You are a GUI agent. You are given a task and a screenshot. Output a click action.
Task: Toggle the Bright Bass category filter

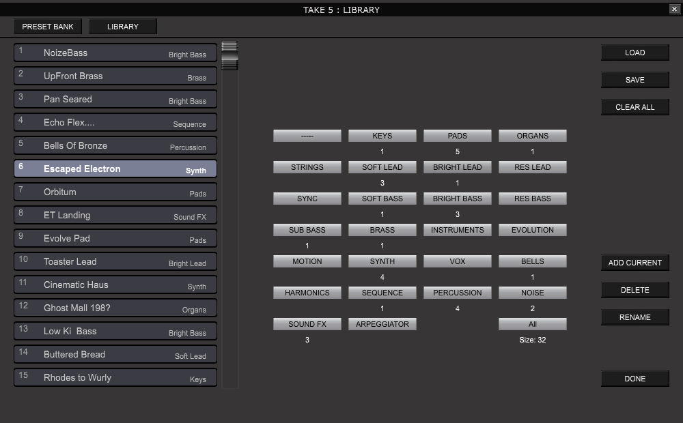(x=458, y=199)
